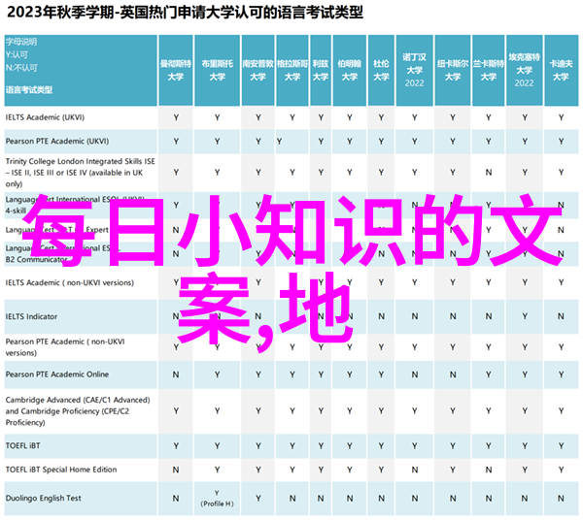The height and width of the screenshot is (520, 583).
Task: Select the Pearson PTE Academic Online row label
Action: 57,374
